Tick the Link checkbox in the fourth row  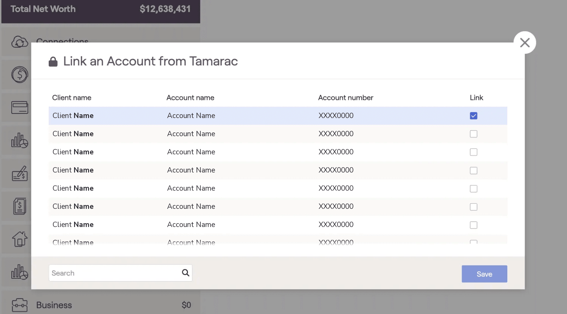tap(474, 171)
